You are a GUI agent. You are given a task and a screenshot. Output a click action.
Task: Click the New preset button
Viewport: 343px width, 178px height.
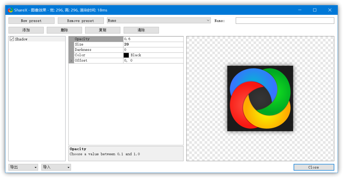31,21
